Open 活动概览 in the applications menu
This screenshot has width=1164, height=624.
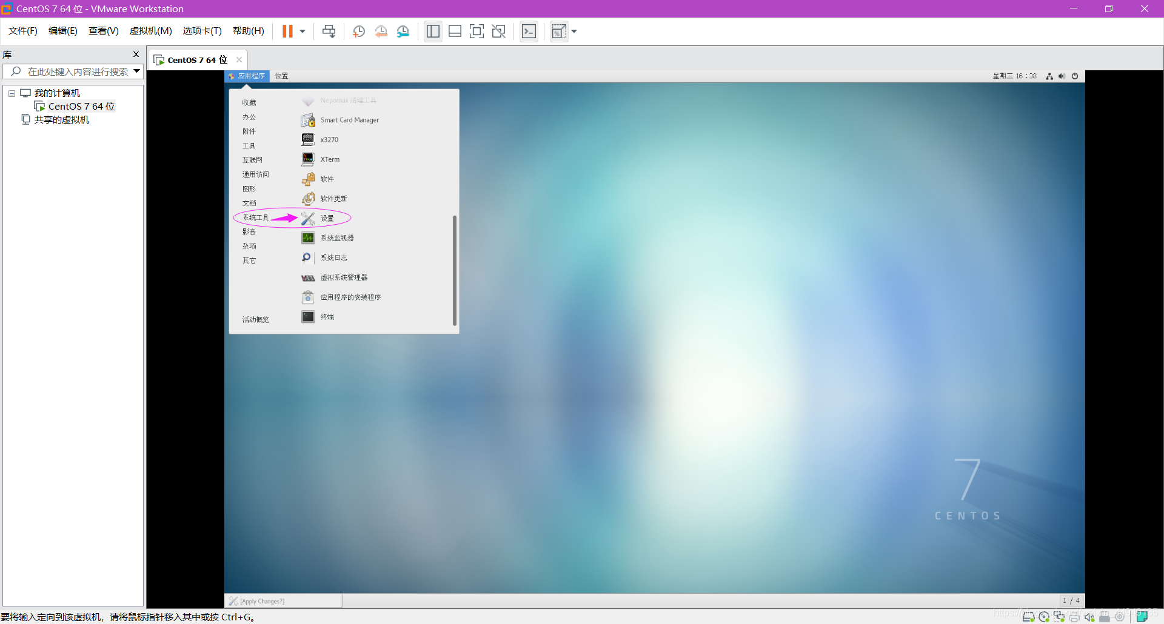[x=255, y=319]
